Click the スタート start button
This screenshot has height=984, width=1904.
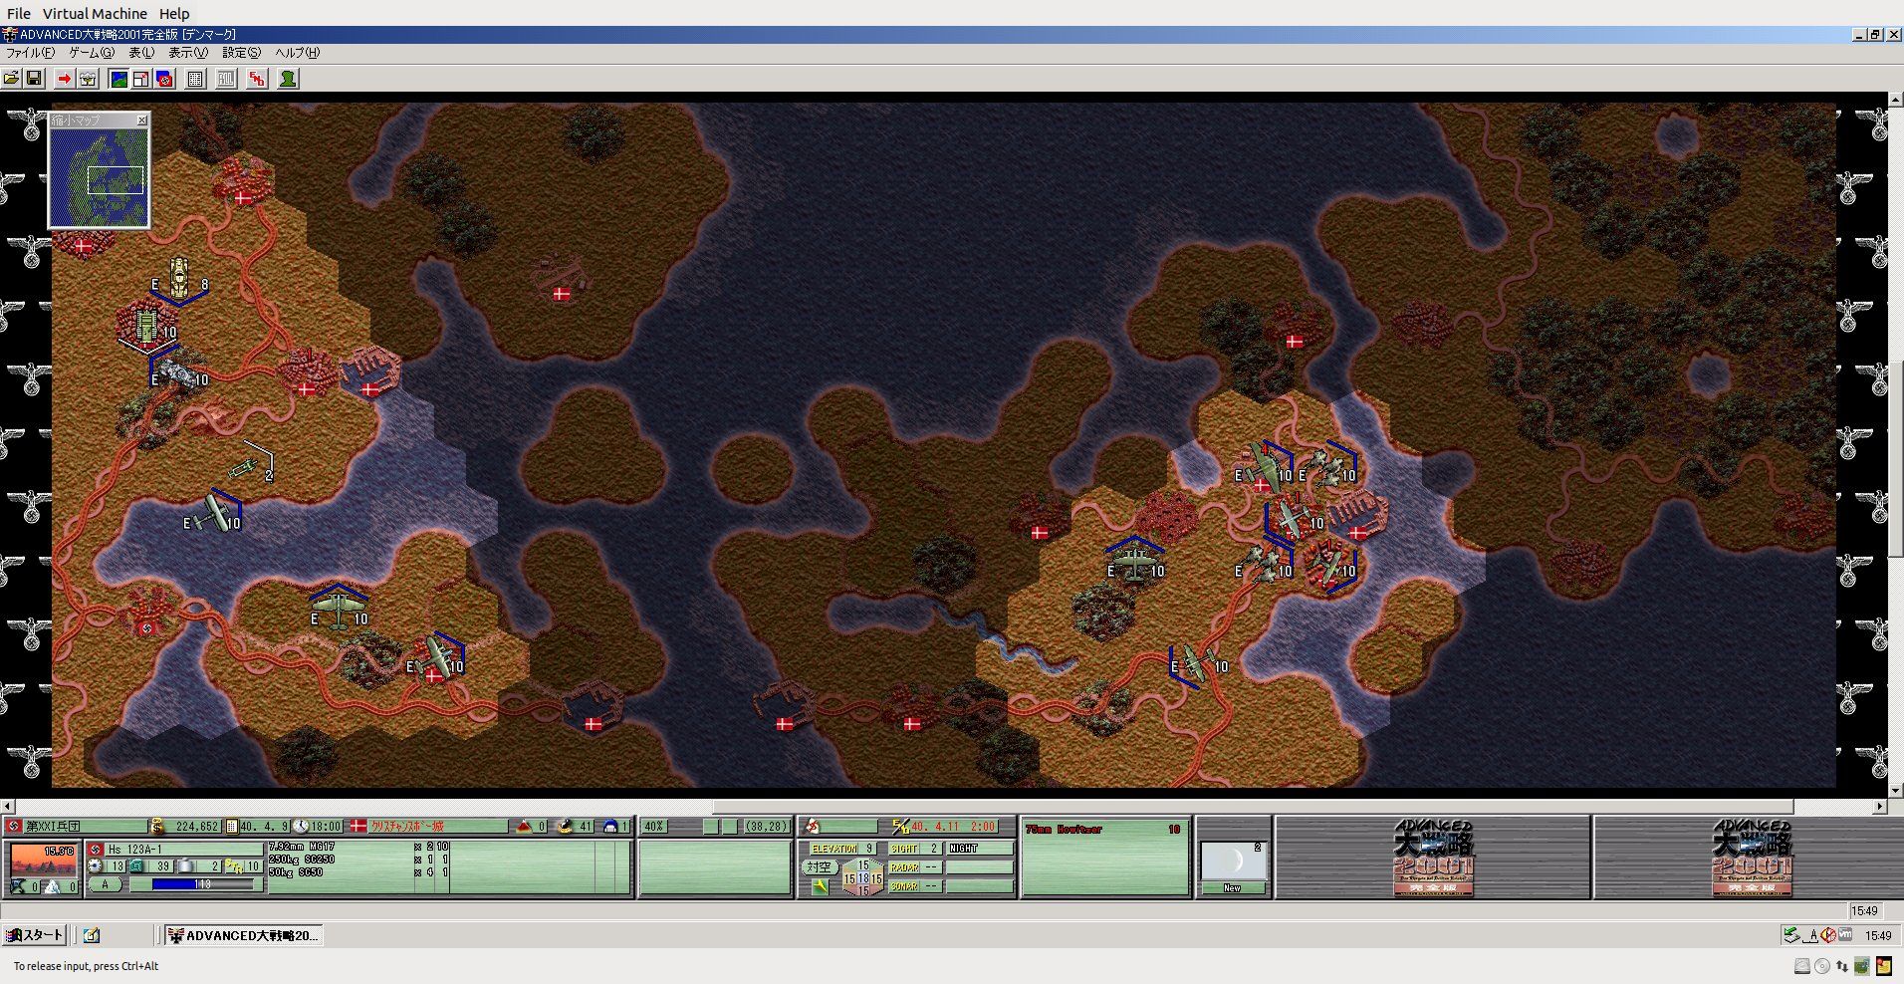tap(35, 935)
